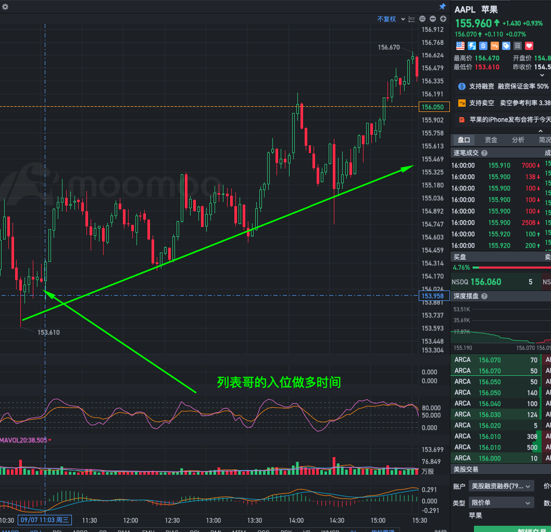The image size is (551, 532).
Task: Switch to the 简况 tab
Action: 545,140
